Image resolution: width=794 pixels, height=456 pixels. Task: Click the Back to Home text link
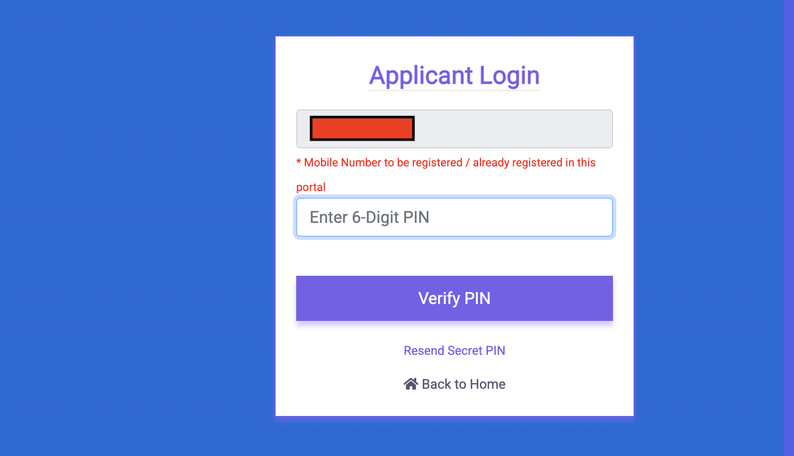coord(463,384)
